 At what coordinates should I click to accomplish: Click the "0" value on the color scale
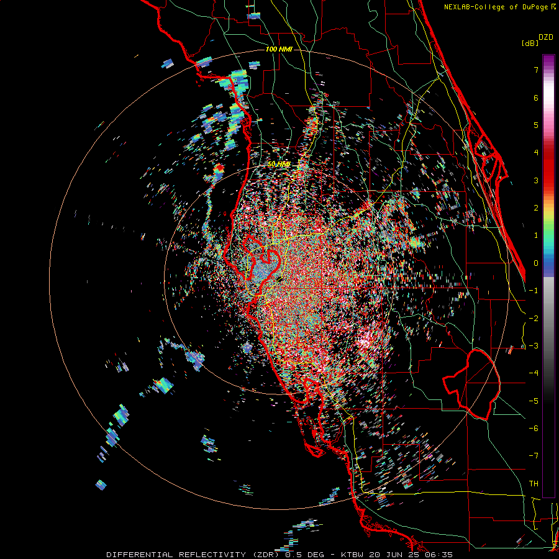point(536,263)
